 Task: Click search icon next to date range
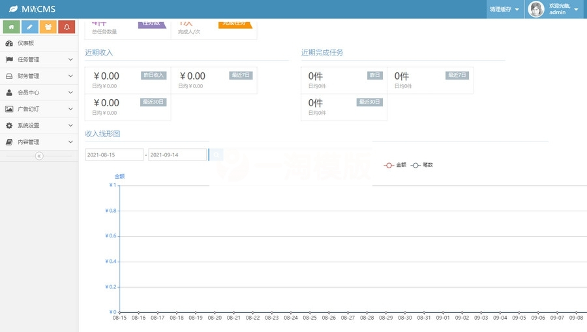pyautogui.click(x=215, y=155)
